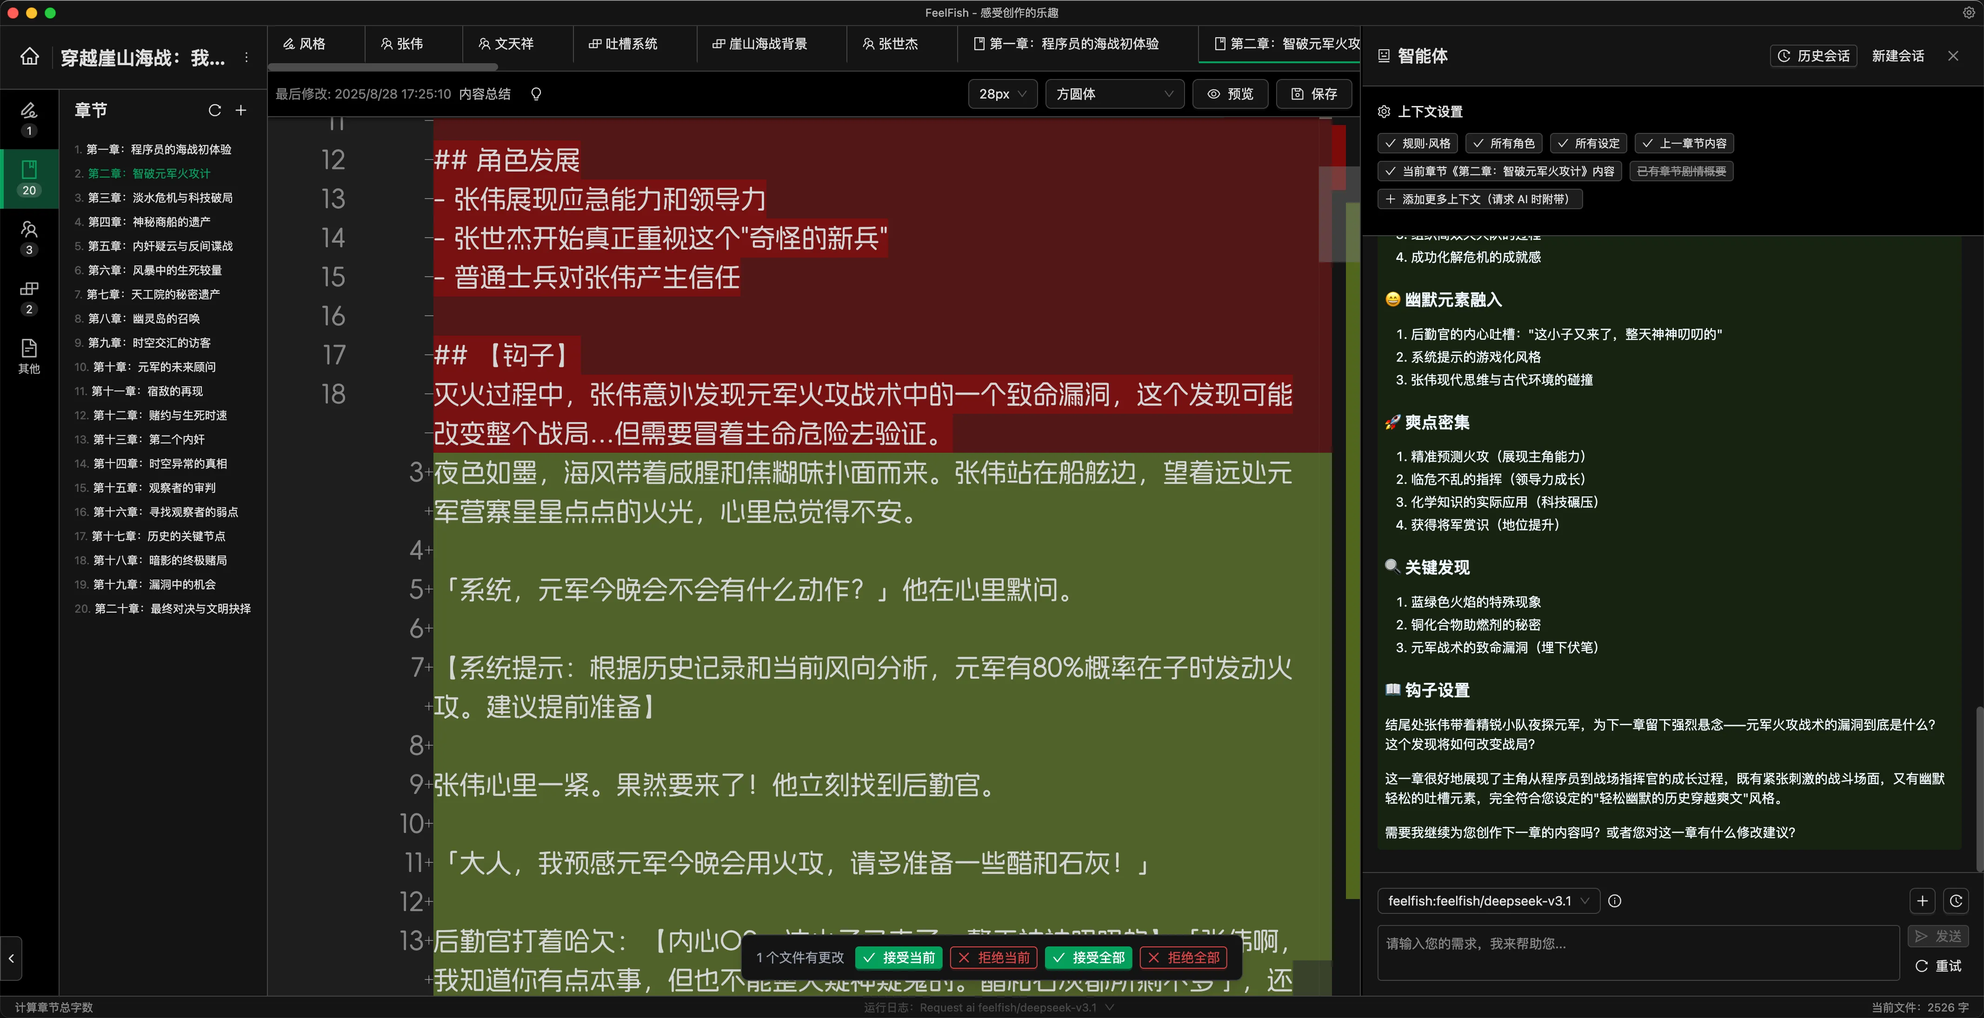Image resolution: width=1984 pixels, height=1018 pixels.
Task: Click the 历史会话 button
Action: (1813, 55)
